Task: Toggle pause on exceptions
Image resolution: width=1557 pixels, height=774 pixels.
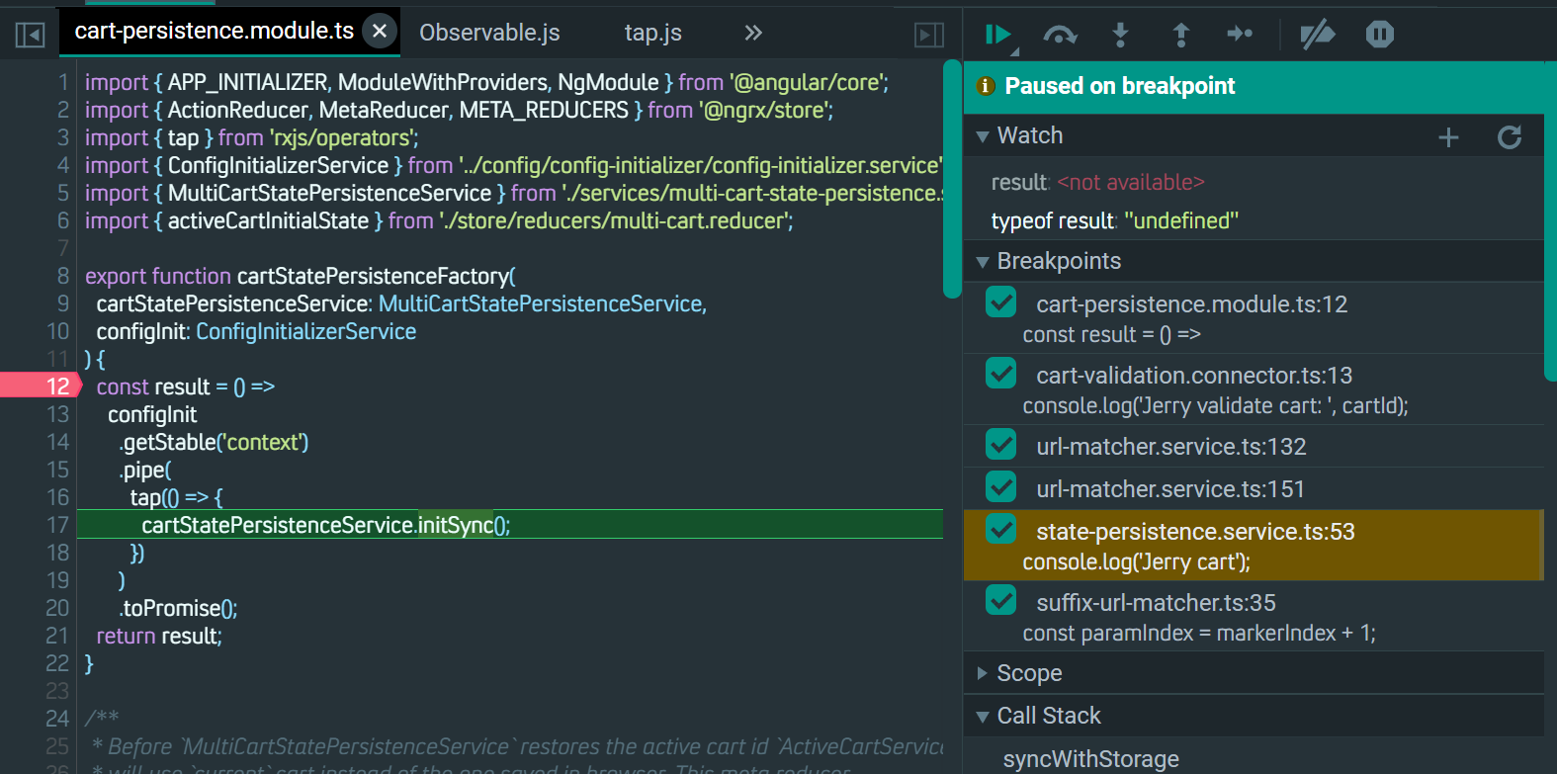Action: (x=1379, y=35)
